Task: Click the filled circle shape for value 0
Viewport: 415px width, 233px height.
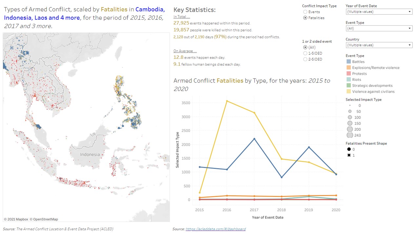Action: click(349, 150)
